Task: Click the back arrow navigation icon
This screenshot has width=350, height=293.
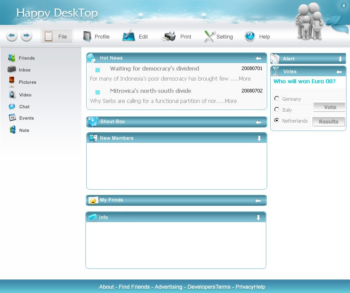Action: (x=12, y=36)
